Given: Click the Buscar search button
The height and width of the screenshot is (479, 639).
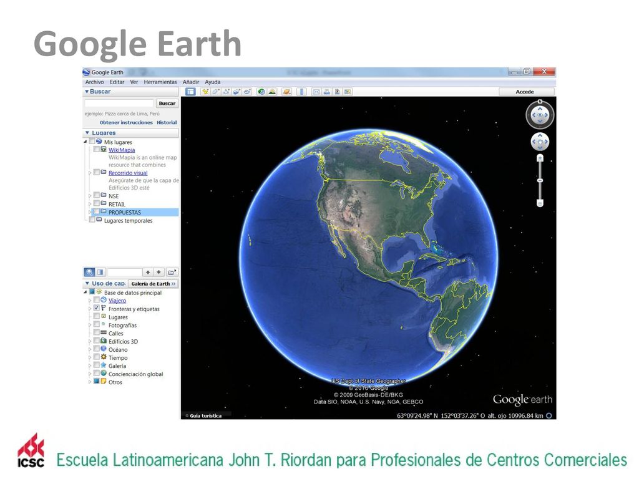Looking at the screenshot, I should pyautogui.click(x=167, y=103).
